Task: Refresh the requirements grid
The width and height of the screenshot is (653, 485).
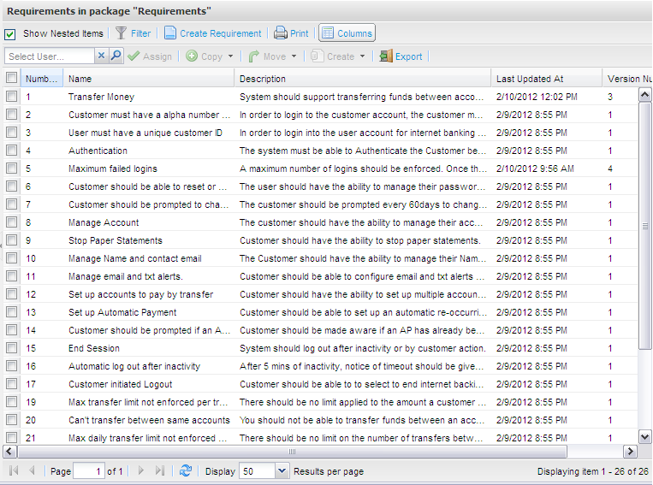Action: [x=186, y=471]
